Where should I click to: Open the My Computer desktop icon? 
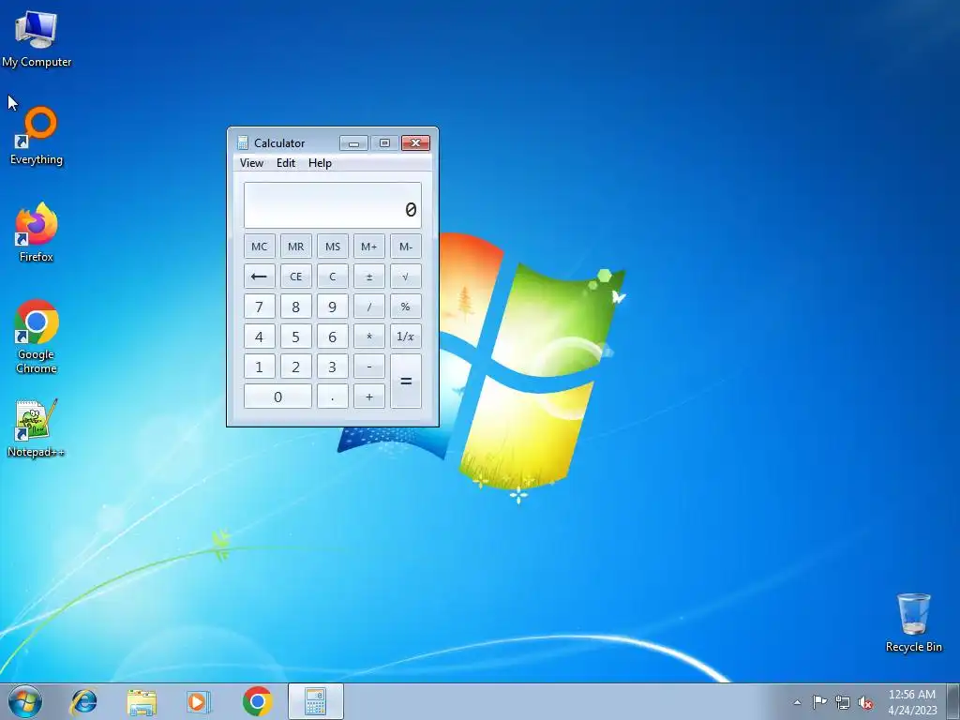(37, 38)
